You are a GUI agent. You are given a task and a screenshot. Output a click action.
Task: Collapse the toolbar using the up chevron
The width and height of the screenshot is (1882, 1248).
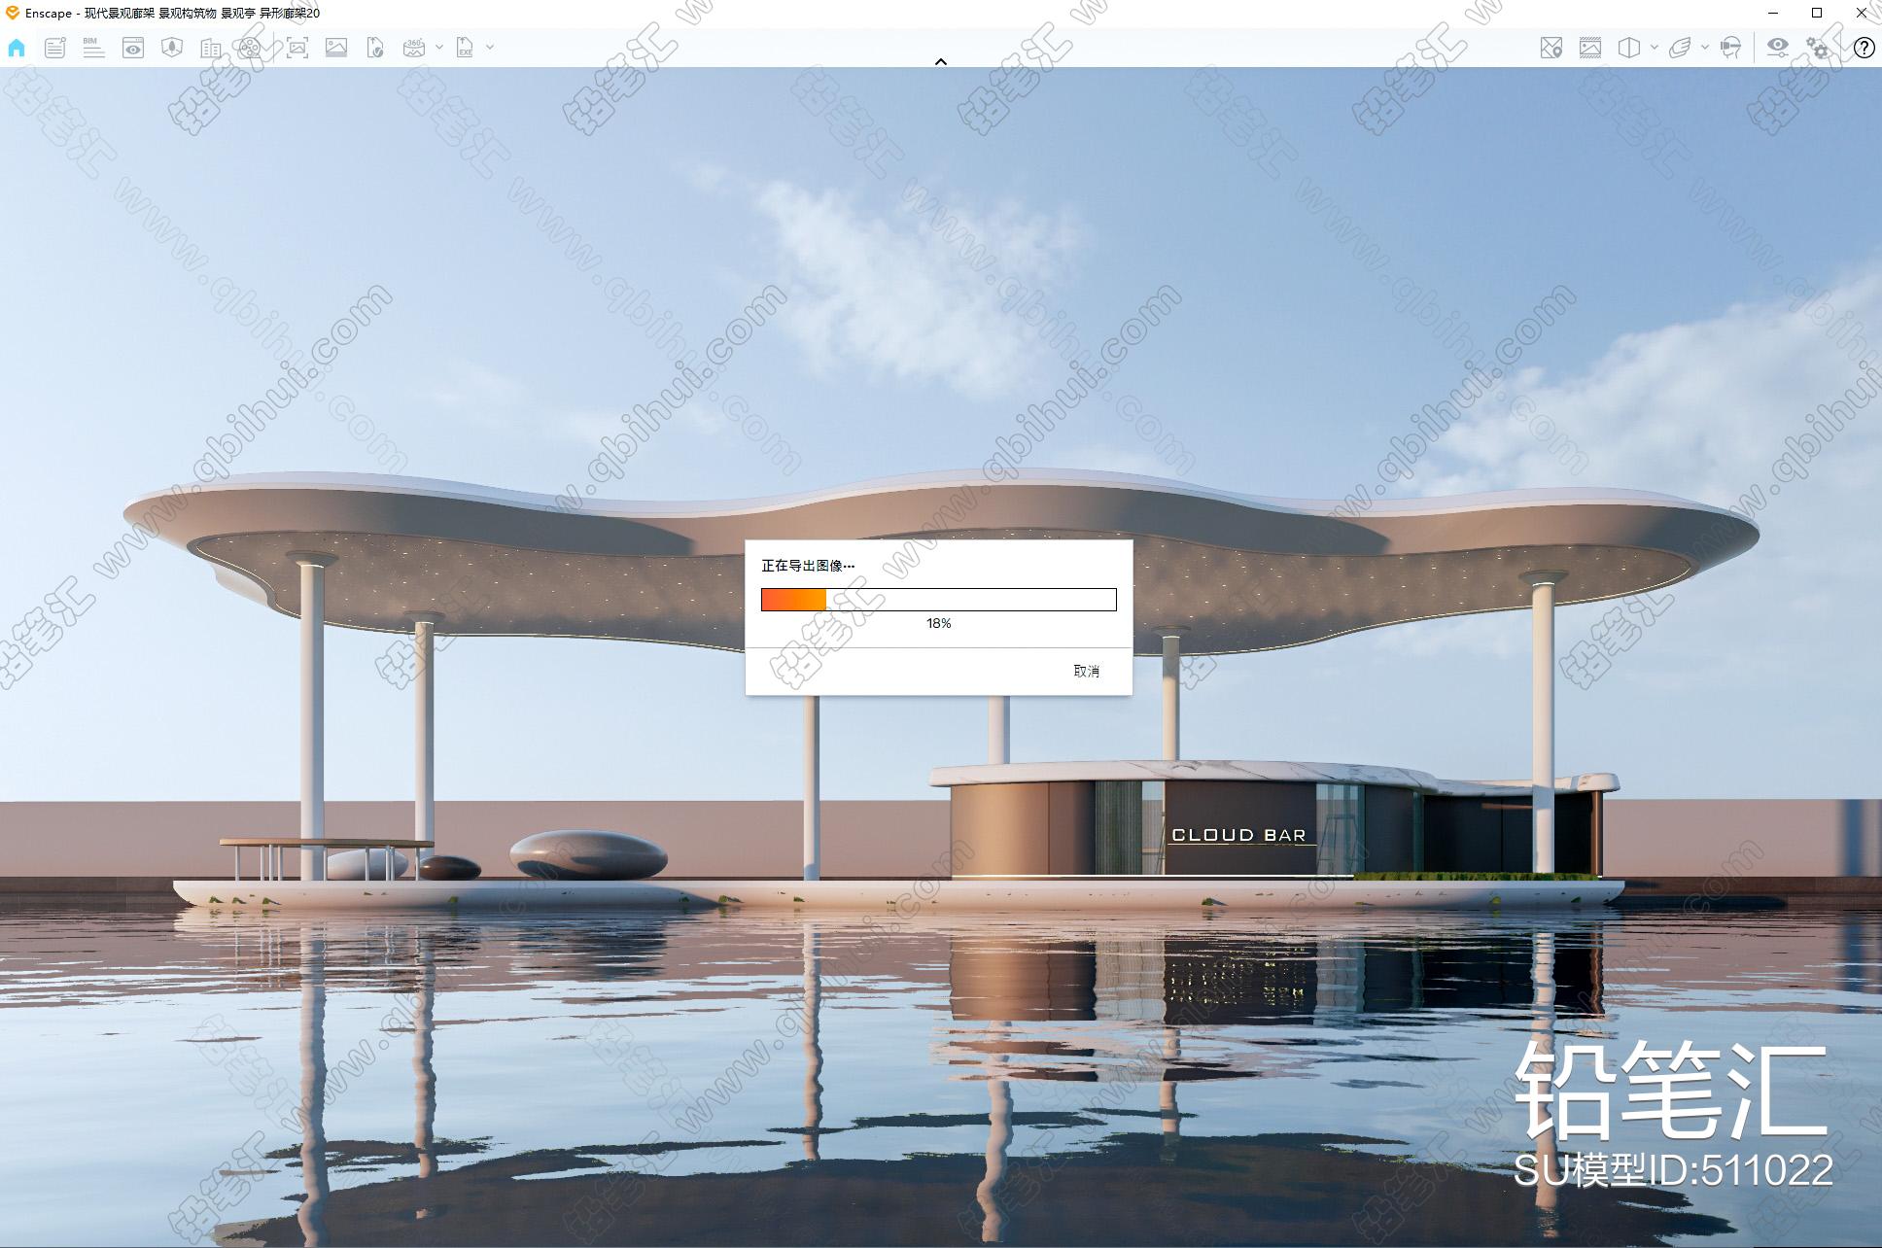click(x=940, y=61)
